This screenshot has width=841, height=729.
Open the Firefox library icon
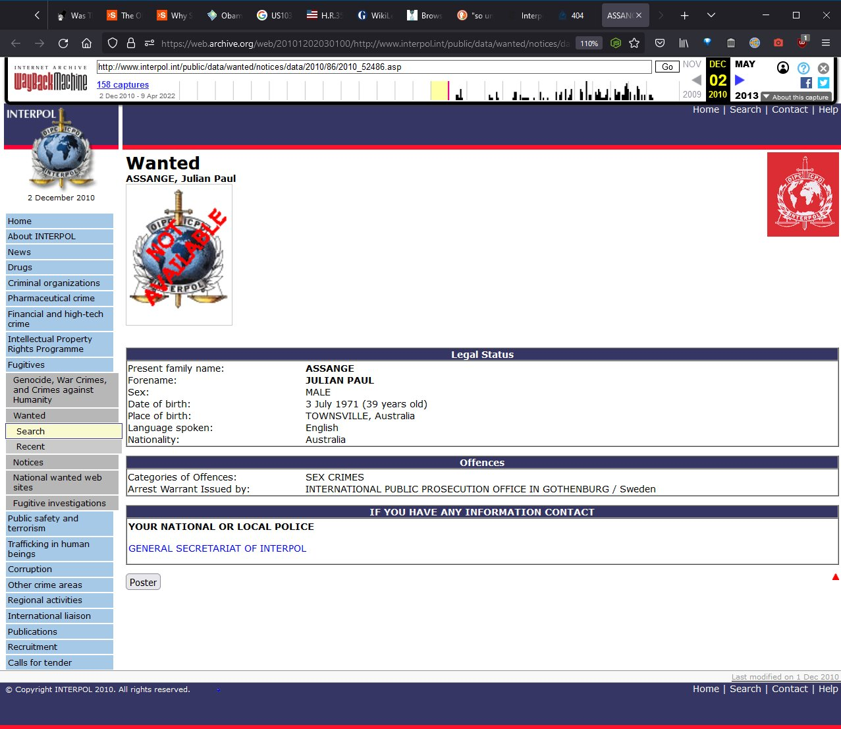[x=684, y=43]
